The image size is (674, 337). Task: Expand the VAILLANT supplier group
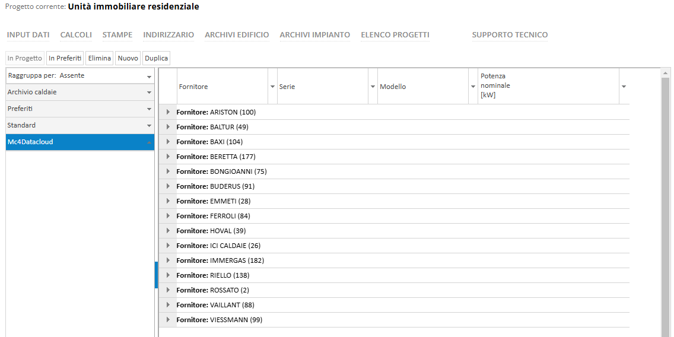tap(168, 305)
